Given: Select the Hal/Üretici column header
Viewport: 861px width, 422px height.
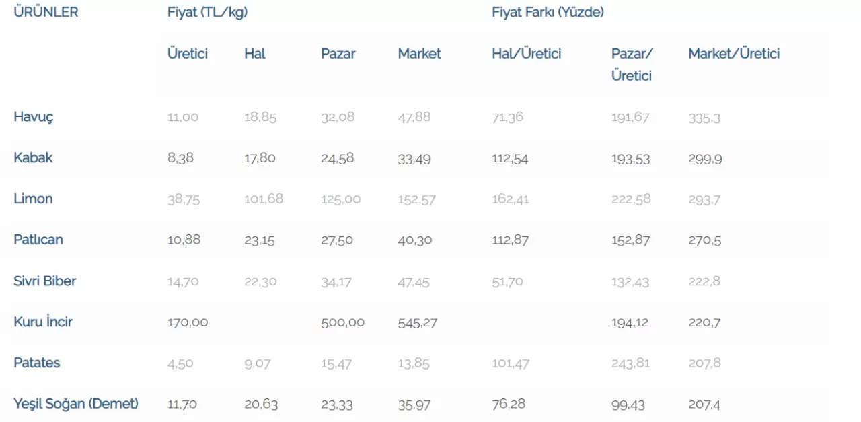Looking at the screenshot, I should (x=527, y=54).
